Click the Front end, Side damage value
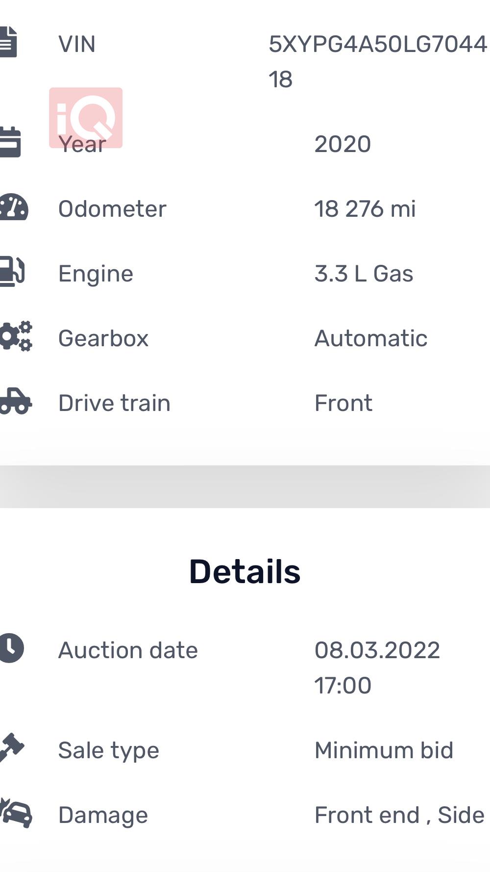The image size is (490, 872). tap(399, 815)
